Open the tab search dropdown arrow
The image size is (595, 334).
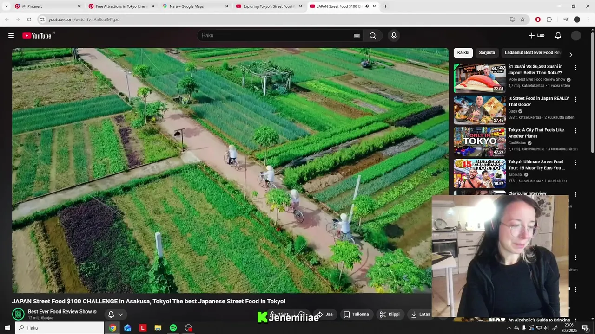pos(6,6)
